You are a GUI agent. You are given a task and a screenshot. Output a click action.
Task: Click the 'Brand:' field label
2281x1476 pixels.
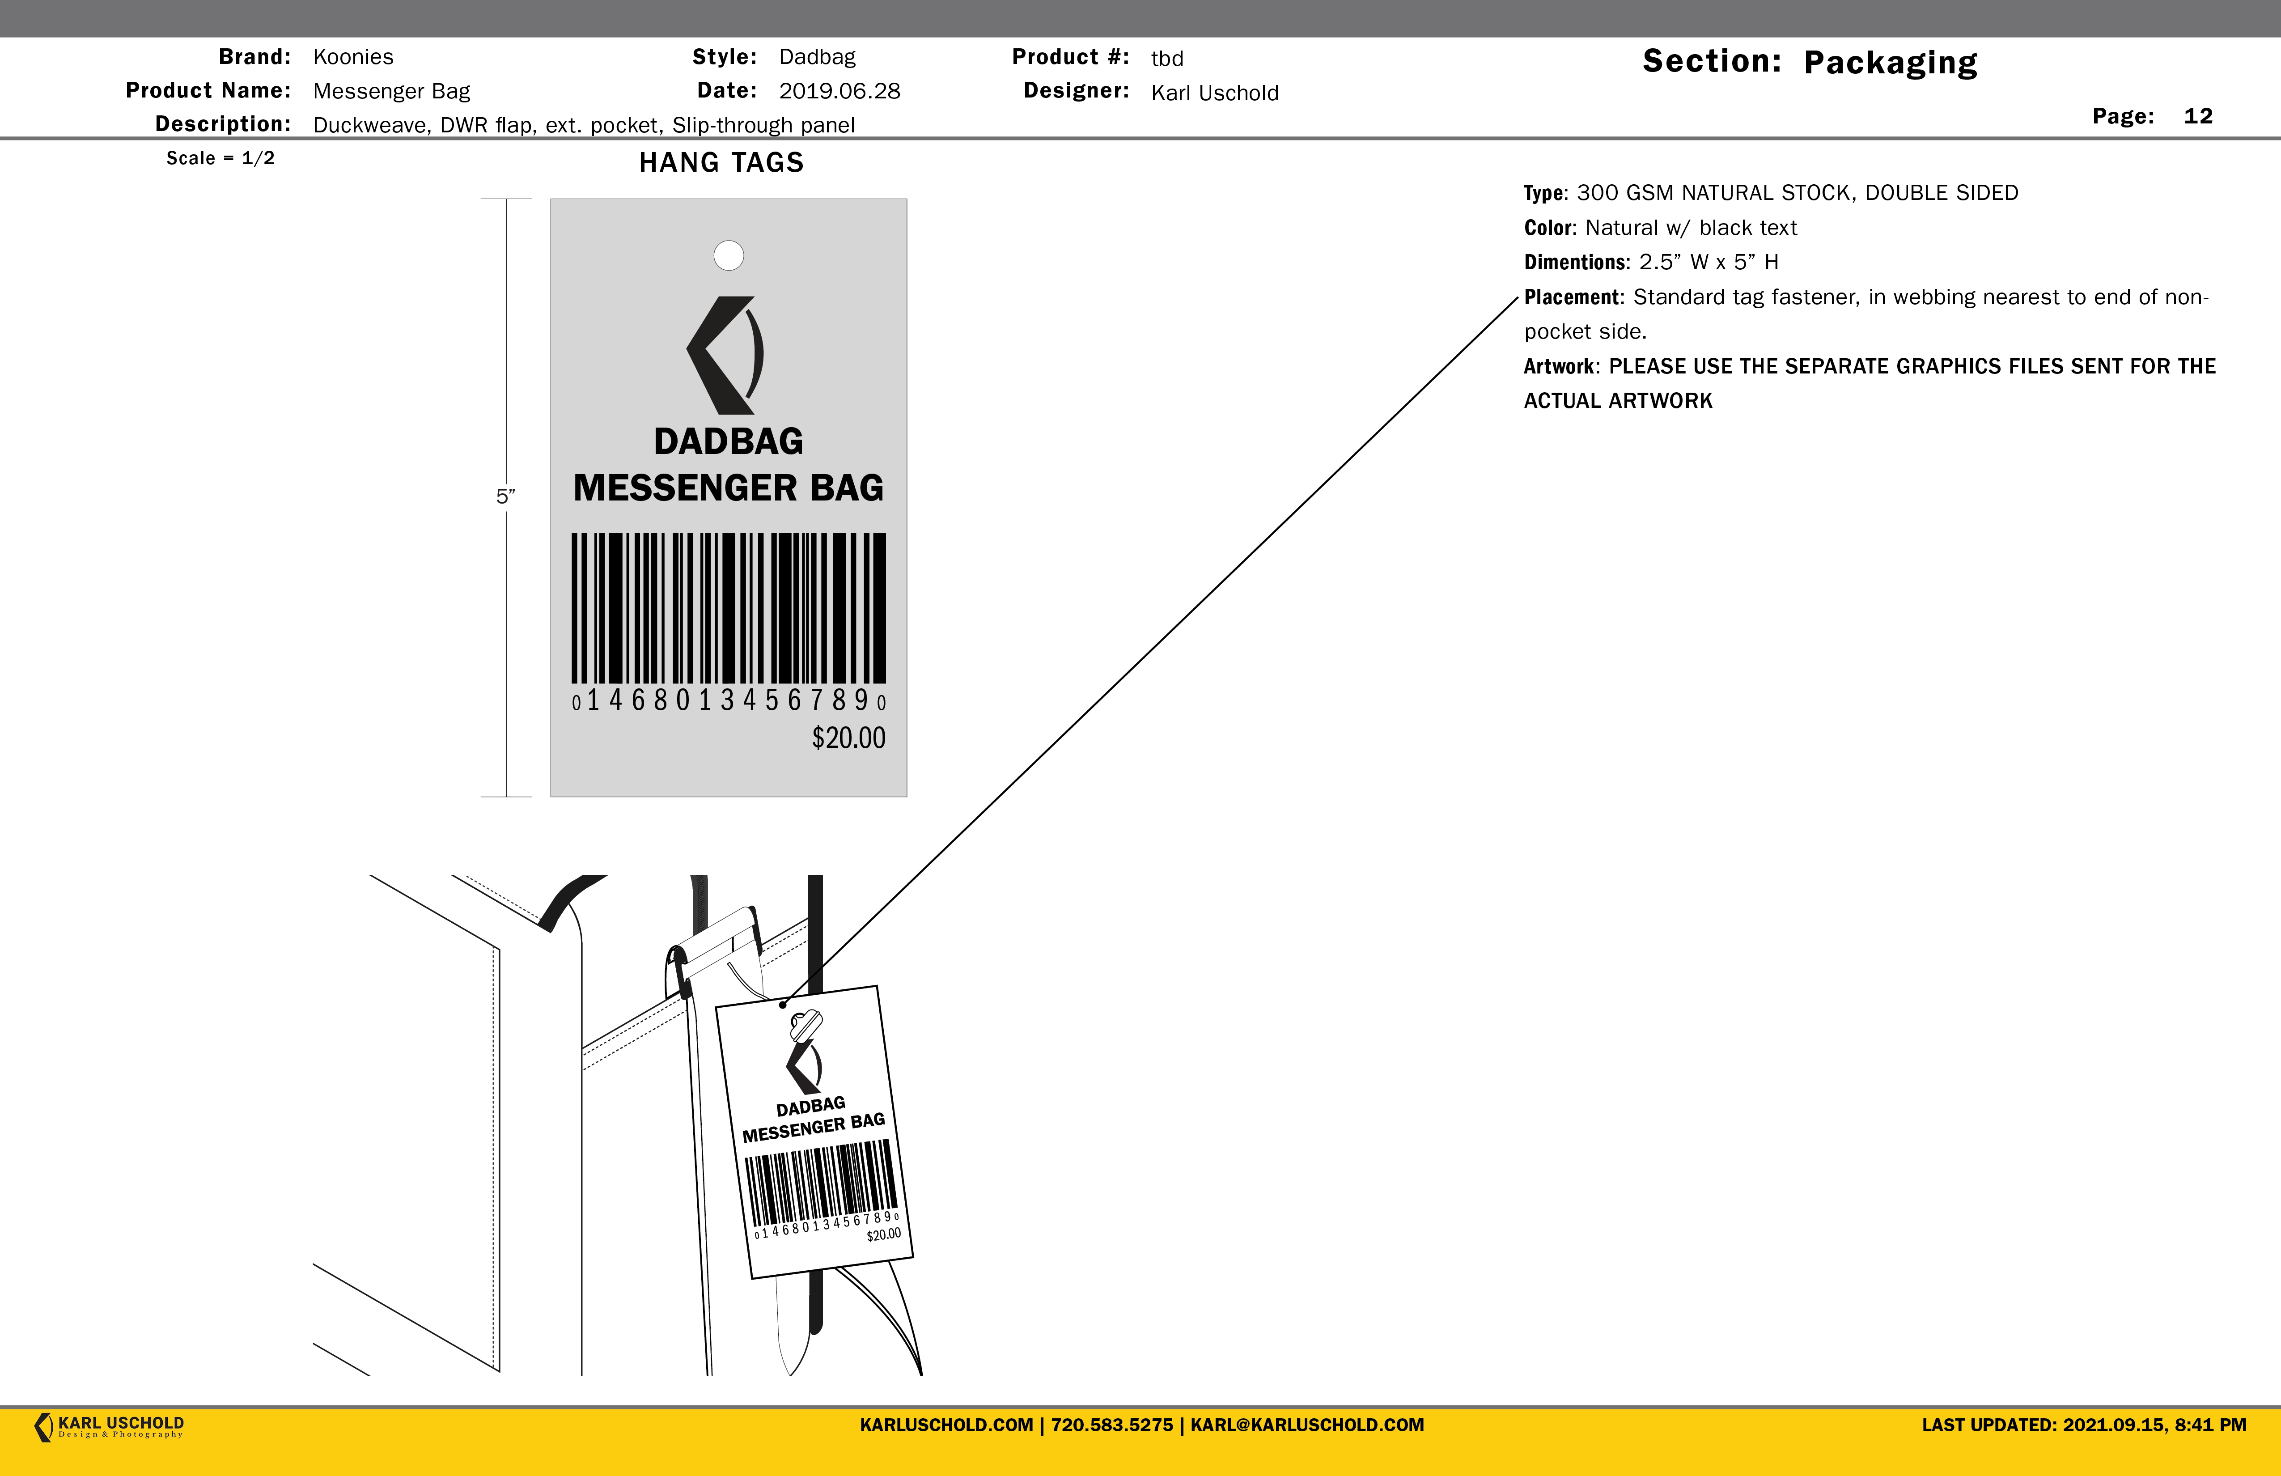(x=254, y=56)
